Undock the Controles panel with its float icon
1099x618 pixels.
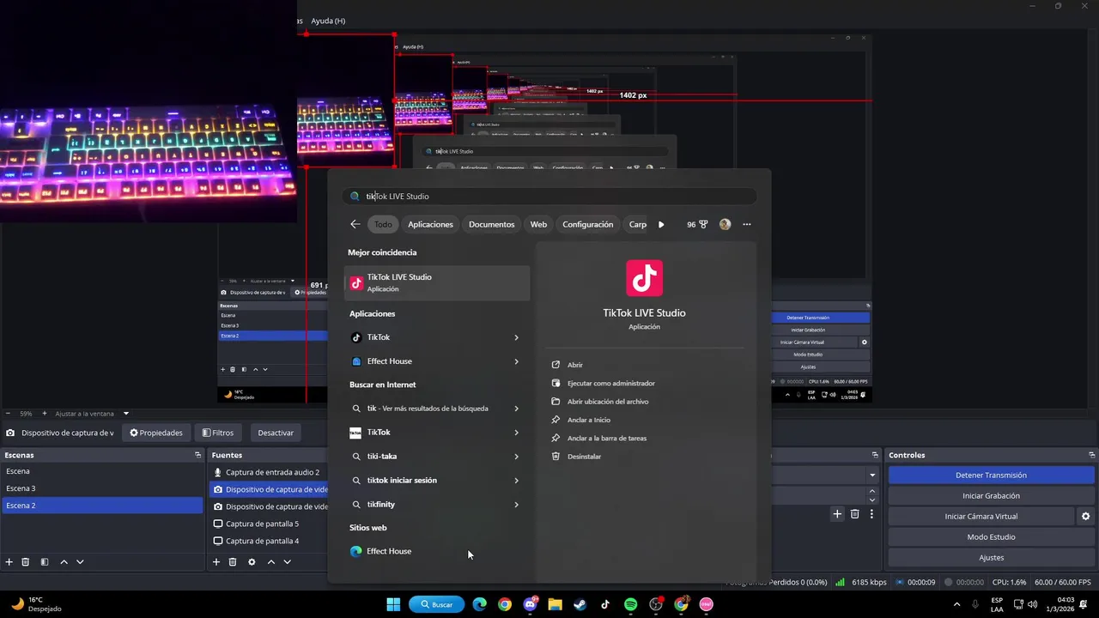(x=1092, y=455)
